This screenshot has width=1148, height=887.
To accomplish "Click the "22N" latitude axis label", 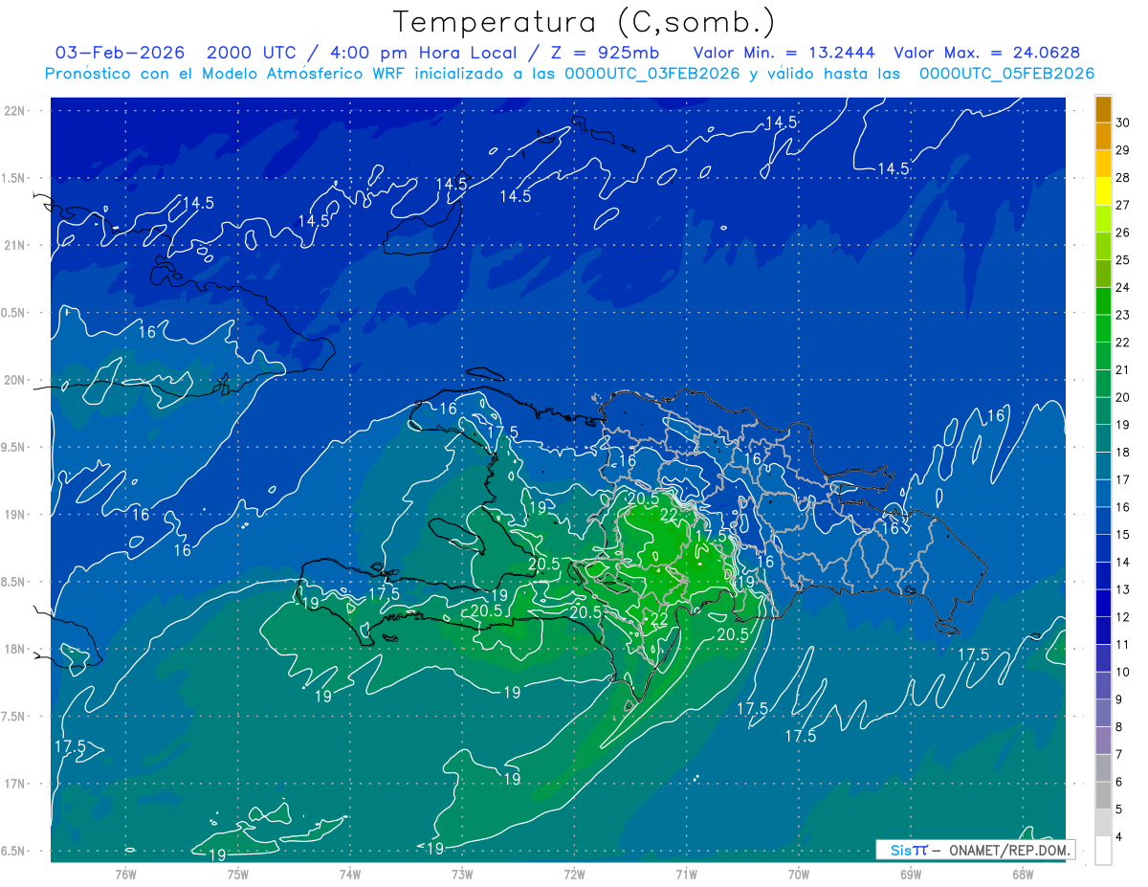I will [14, 111].
